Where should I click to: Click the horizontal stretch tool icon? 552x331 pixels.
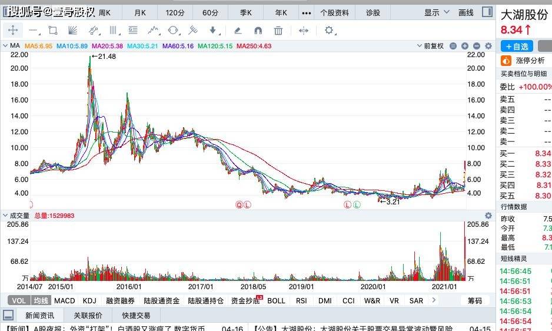(x=304, y=31)
